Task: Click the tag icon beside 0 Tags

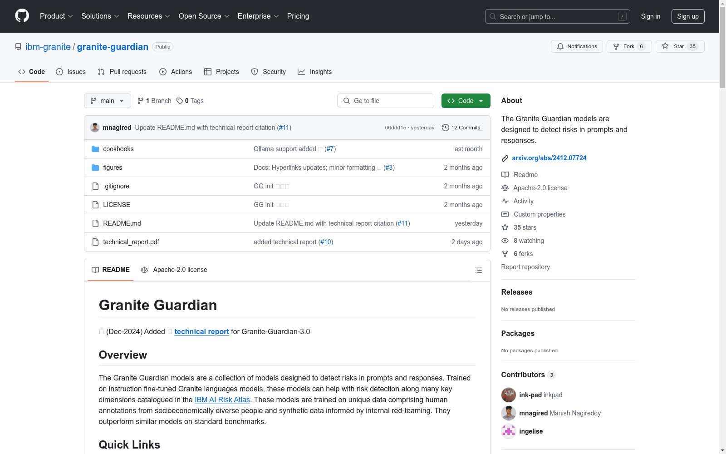Action: point(180,101)
